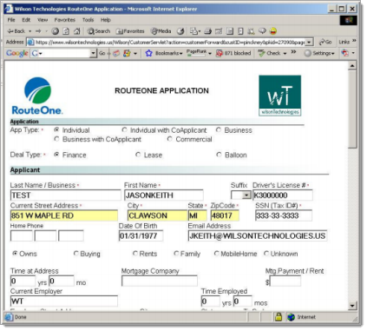
Task: Open the Edit menu
Action: pyautogui.click(x=26, y=20)
